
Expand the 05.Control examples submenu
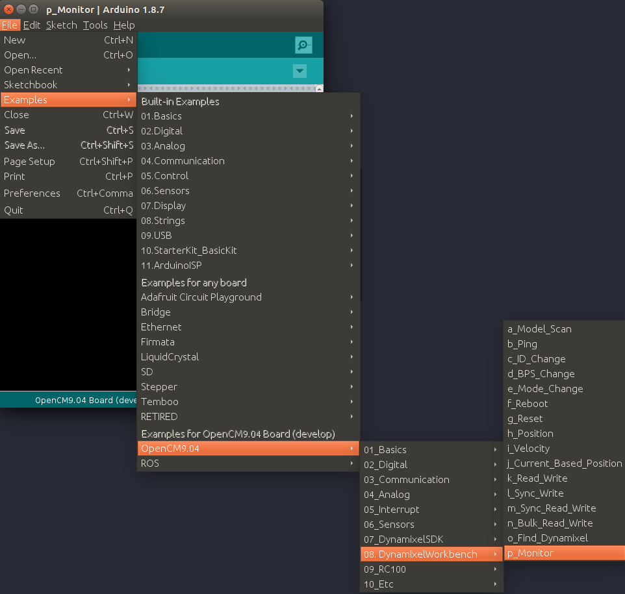click(248, 176)
